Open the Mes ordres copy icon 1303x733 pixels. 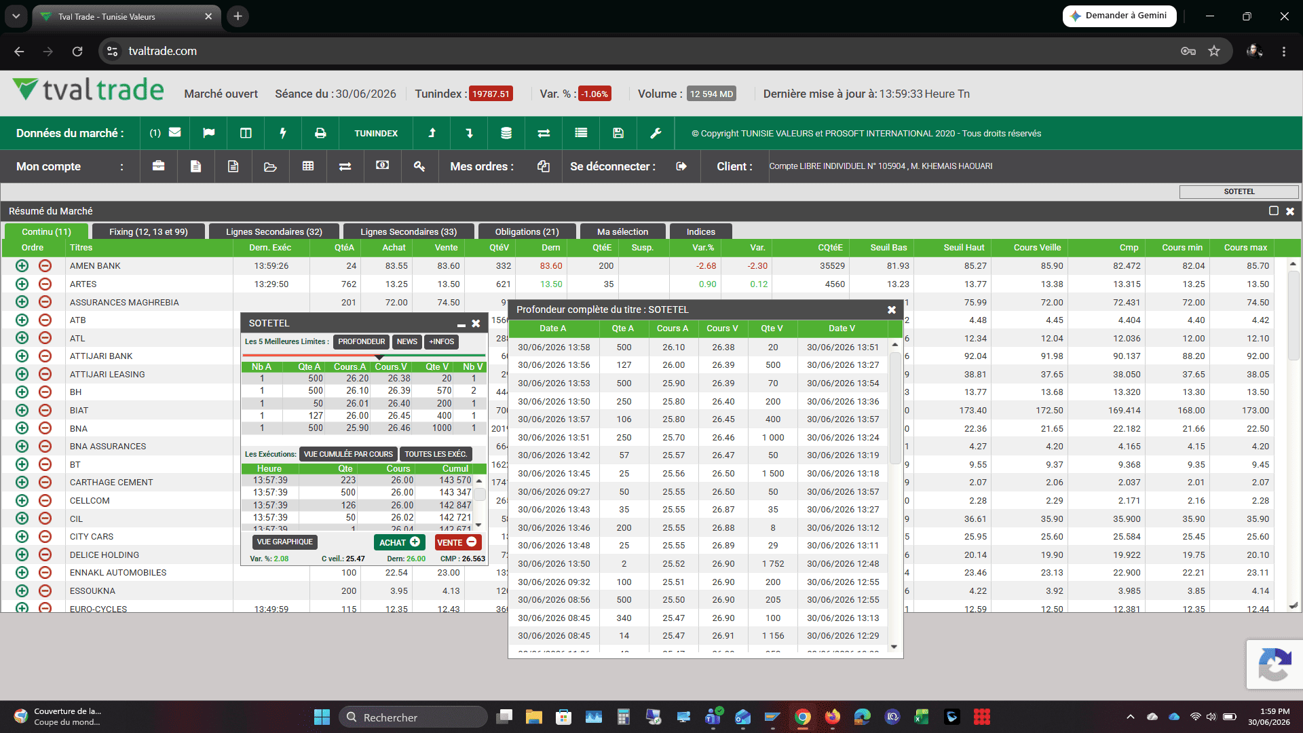(544, 166)
